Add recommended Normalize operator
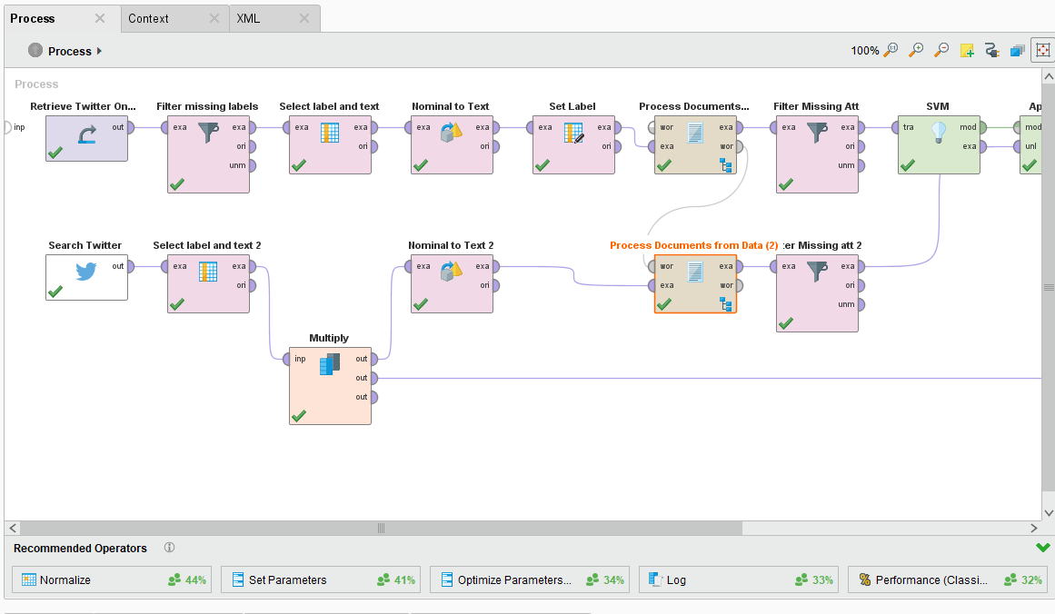1055x614 pixels. (112, 579)
